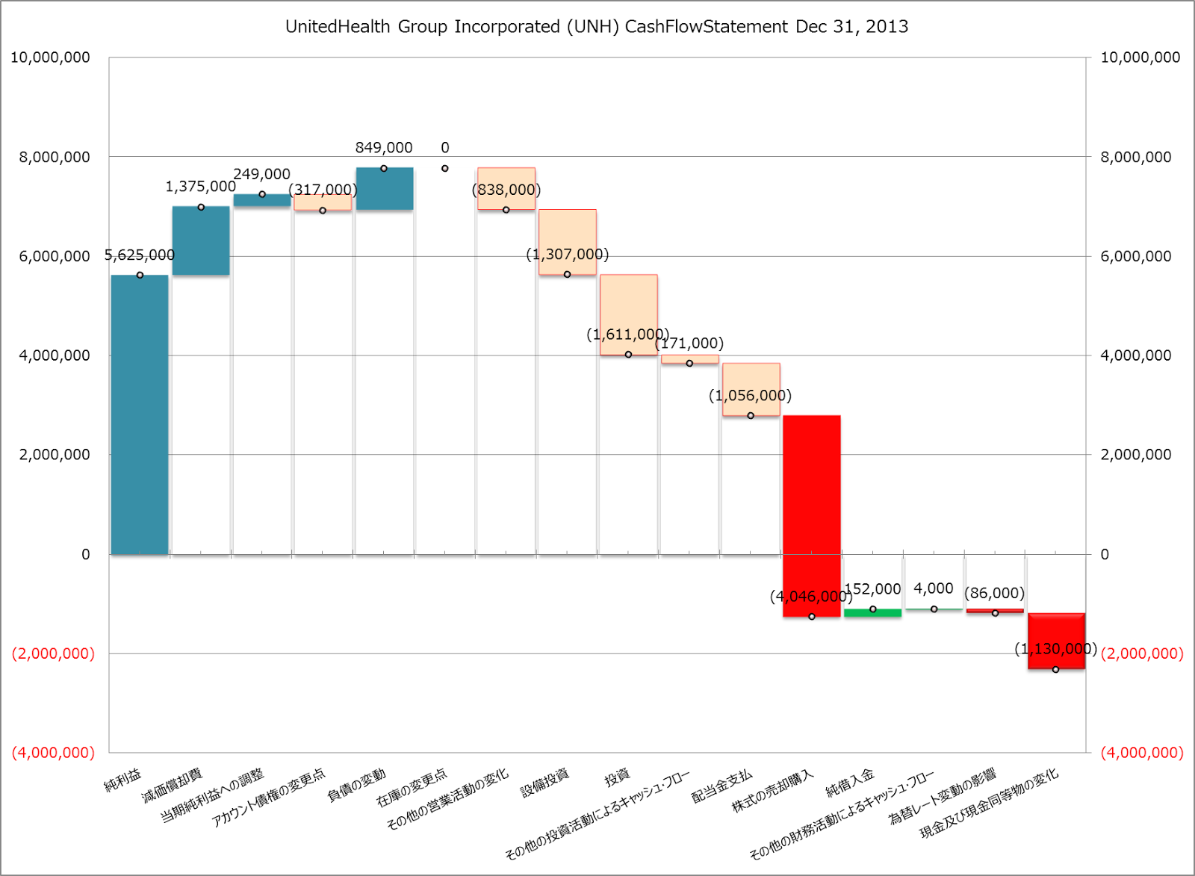Click the 投資 category label
1195x876 pixels.
tap(618, 778)
